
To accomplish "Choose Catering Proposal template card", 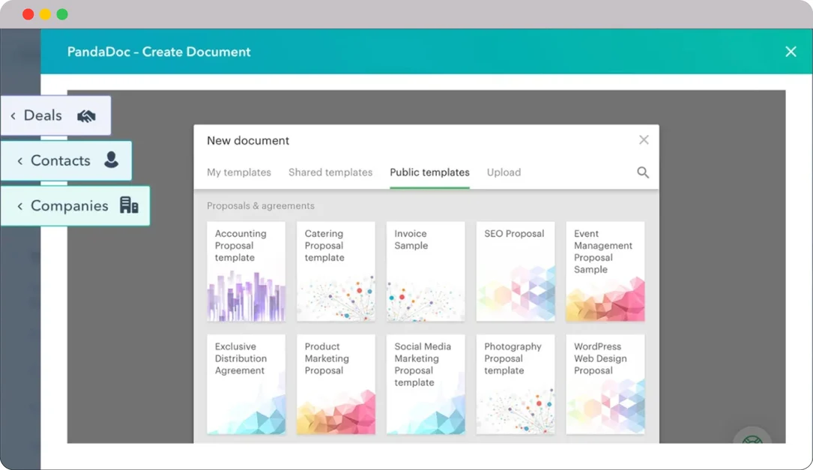I will 336,271.
